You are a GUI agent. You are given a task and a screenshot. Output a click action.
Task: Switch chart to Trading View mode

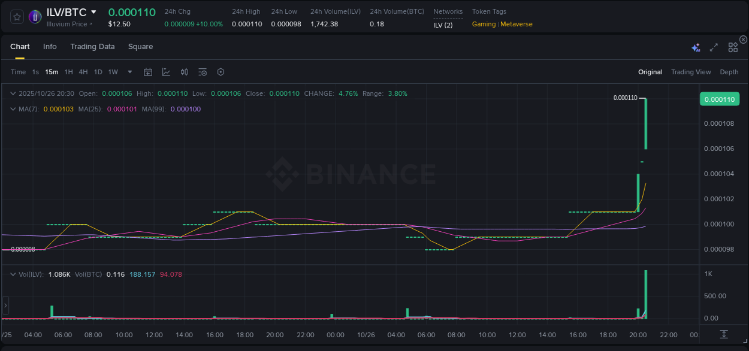tap(691, 72)
